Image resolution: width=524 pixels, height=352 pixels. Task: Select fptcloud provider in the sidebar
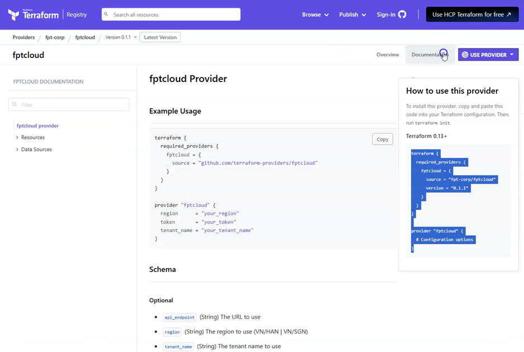pyautogui.click(x=37, y=126)
